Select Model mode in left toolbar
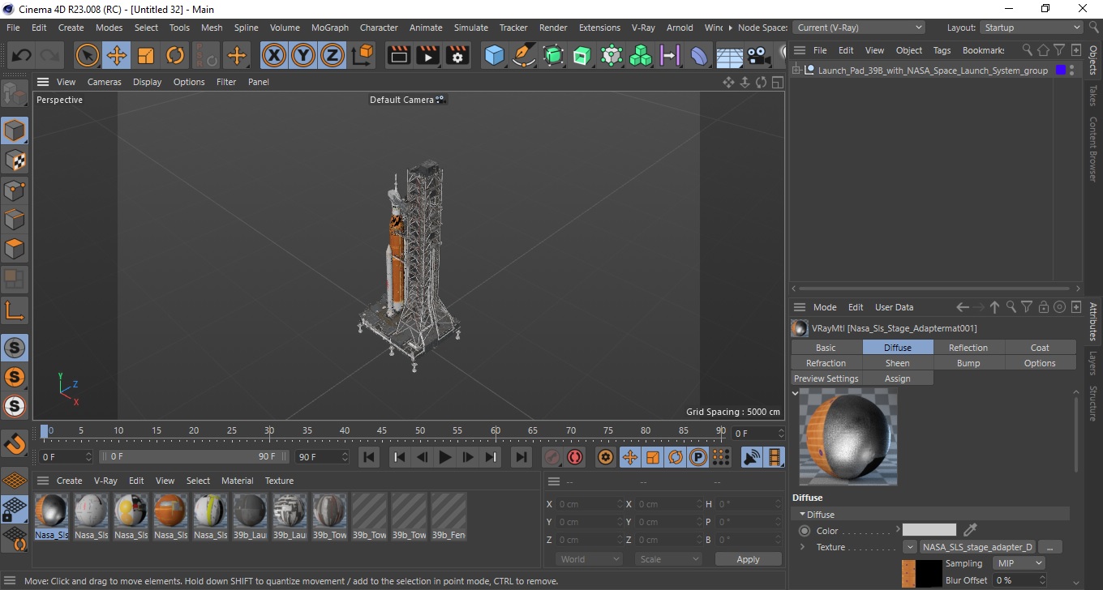1103x590 pixels. tap(15, 130)
